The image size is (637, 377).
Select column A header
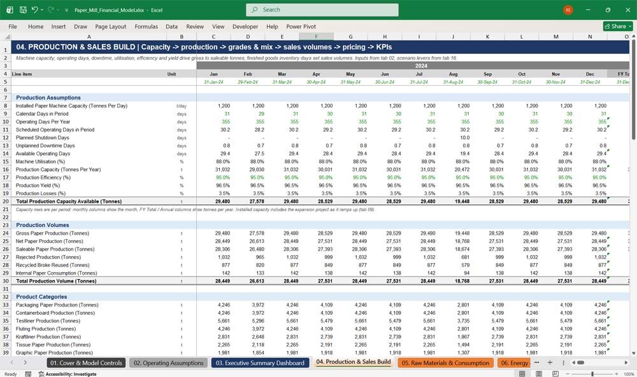[89, 36]
